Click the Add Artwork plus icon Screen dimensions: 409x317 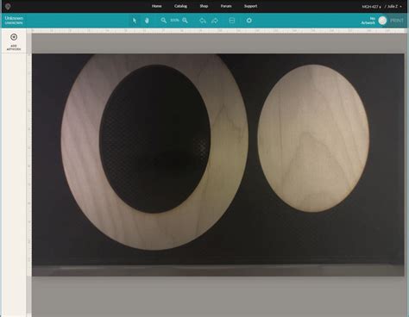(14, 37)
